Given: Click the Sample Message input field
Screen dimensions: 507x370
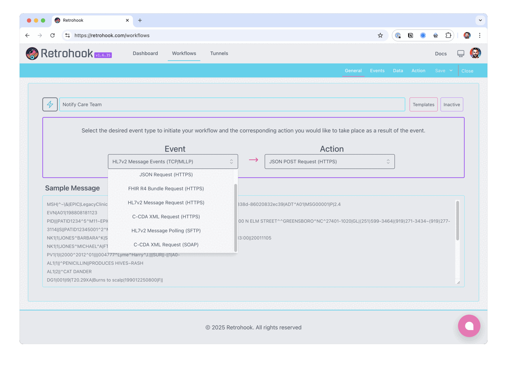Looking at the screenshot, I should tap(254, 242).
